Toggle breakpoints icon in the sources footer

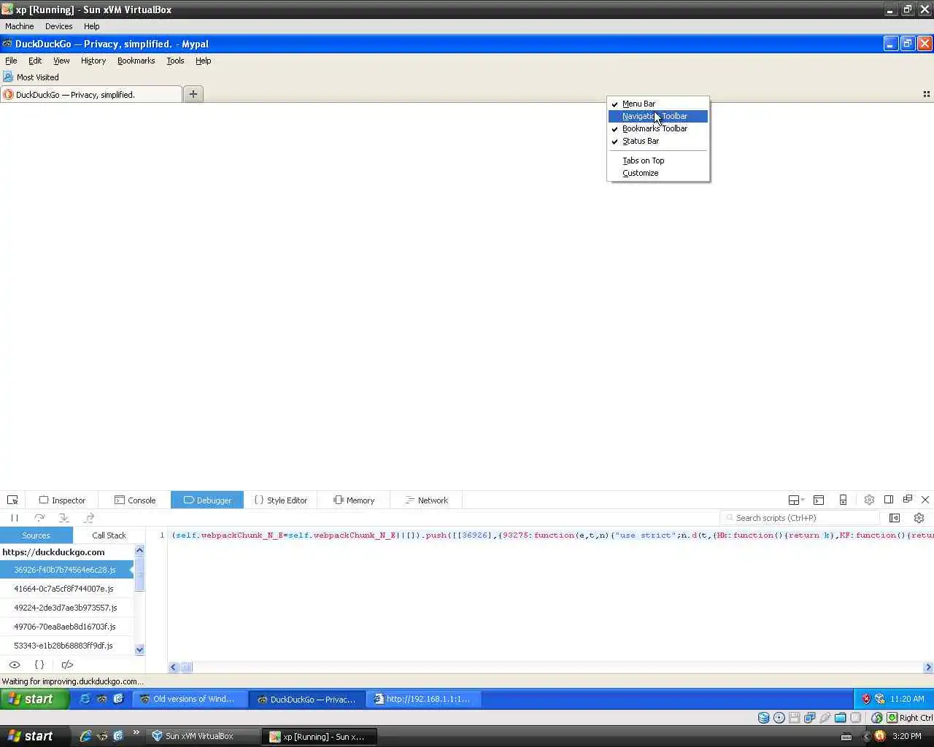coord(67,665)
